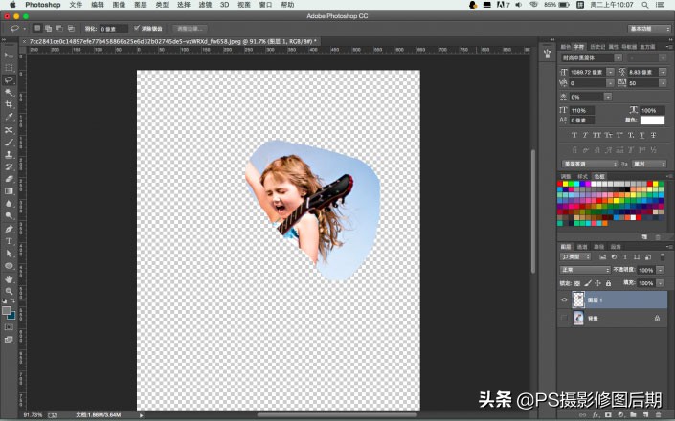The width and height of the screenshot is (675, 421).
Task: Select the Lasso tool in the toolbox
Action: tap(9, 79)
